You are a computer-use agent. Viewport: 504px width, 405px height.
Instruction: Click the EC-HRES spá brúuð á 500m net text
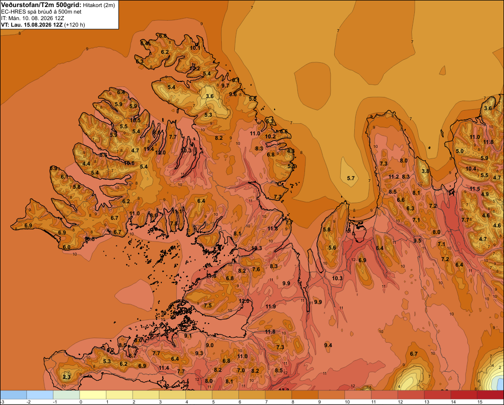(41, 12)
